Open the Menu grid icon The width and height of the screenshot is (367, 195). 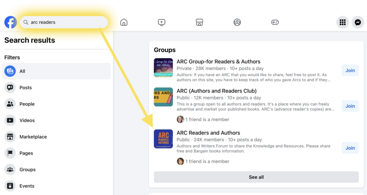343,22
